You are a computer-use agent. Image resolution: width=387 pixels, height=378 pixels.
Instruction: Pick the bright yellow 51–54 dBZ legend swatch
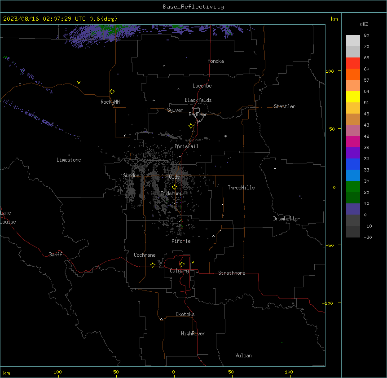coord(353,97)
